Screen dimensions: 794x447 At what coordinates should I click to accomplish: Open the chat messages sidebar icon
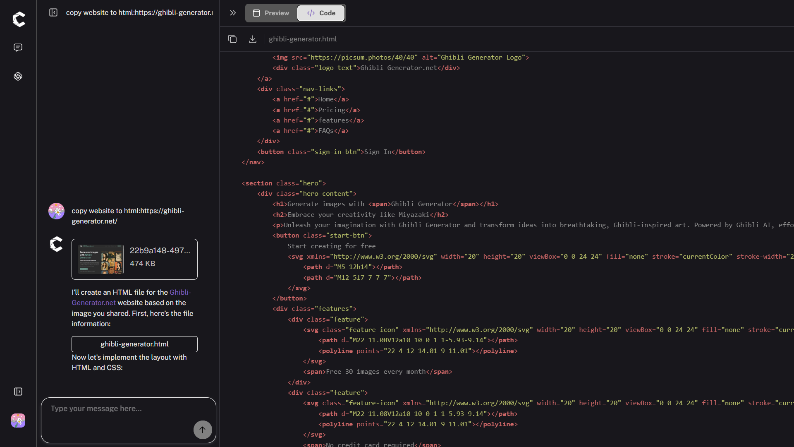[18, 48]
